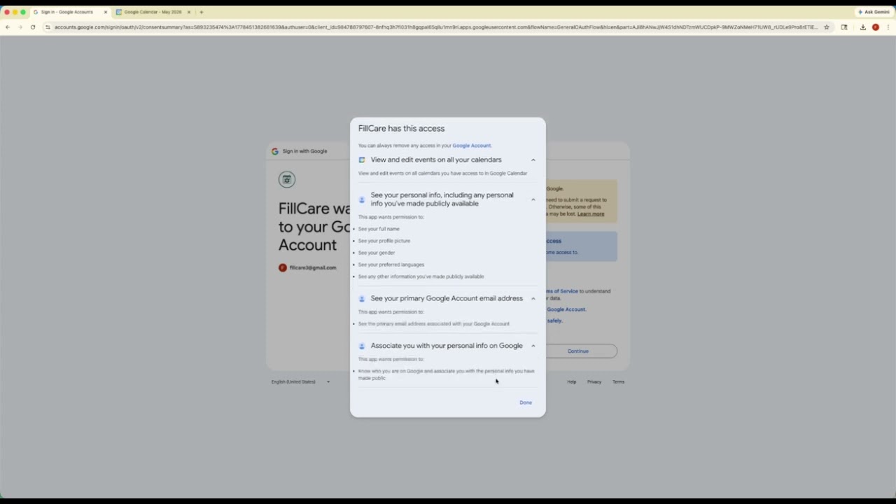
Task: Click the site information icon in address bar
Action: pos(48,27)
